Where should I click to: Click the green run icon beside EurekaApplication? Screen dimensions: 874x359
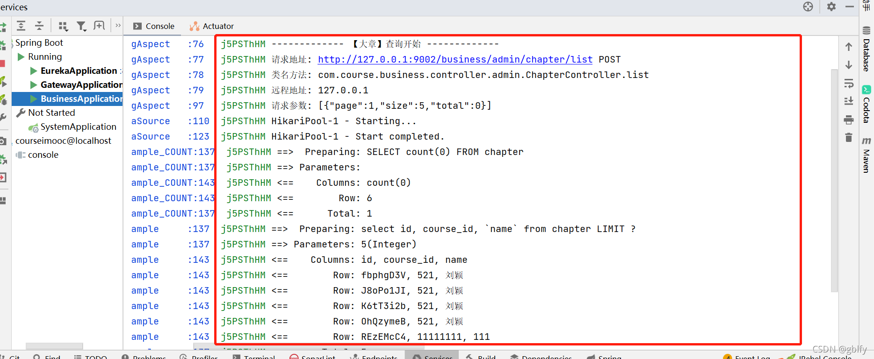34,70
